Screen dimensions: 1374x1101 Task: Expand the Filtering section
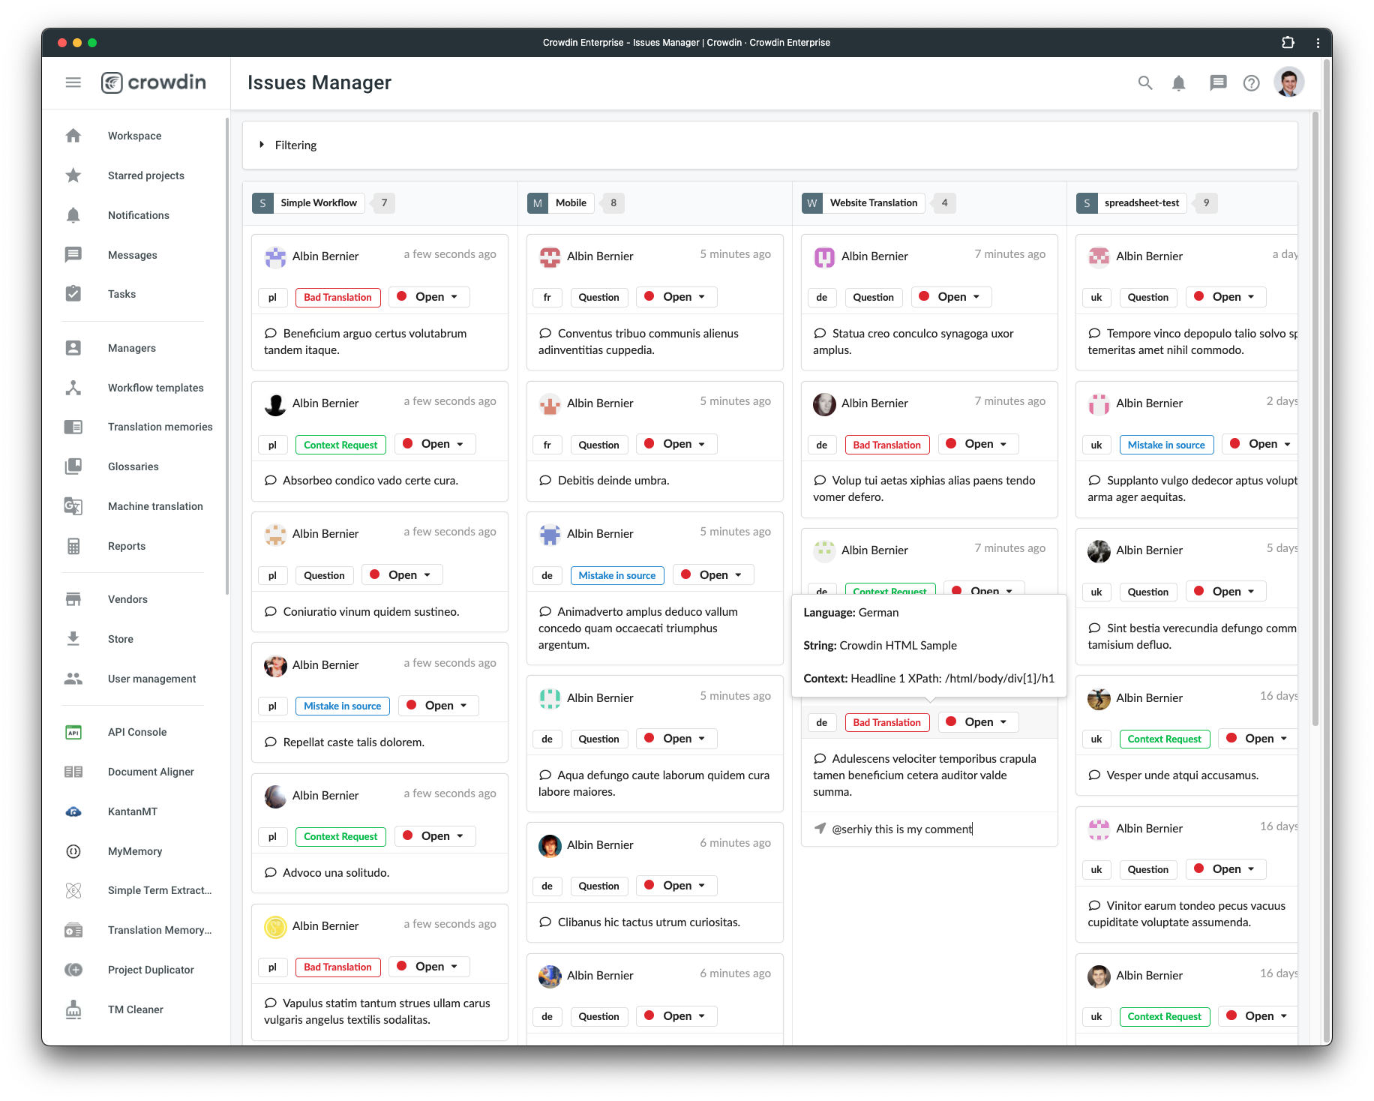point(769,145)
